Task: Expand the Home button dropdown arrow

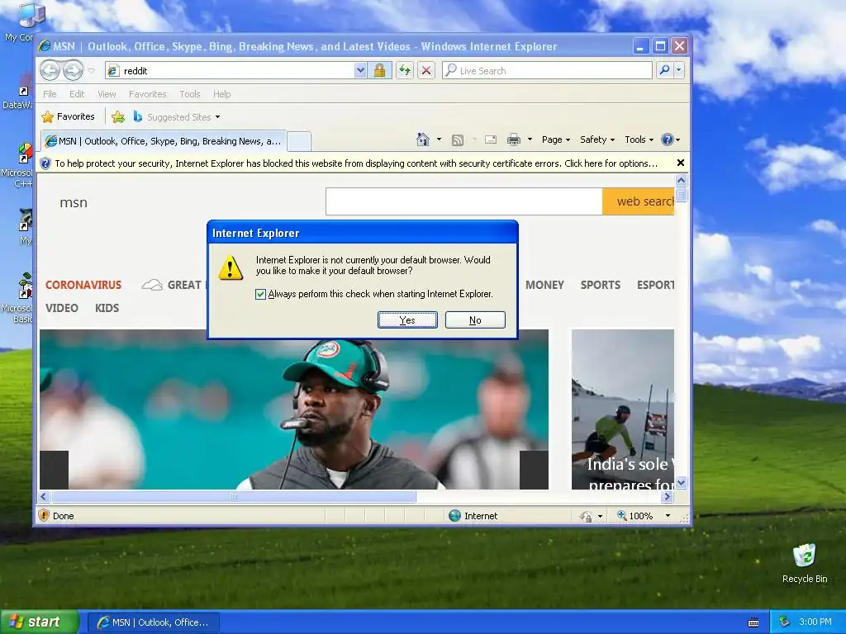Action: (439, 140)
